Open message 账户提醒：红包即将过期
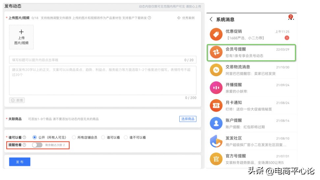Screen dimensions: 320x180 [245, 127]
